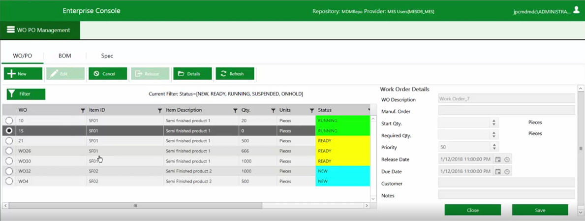
Task: Open the Status column filter icon
Action: 369,110
